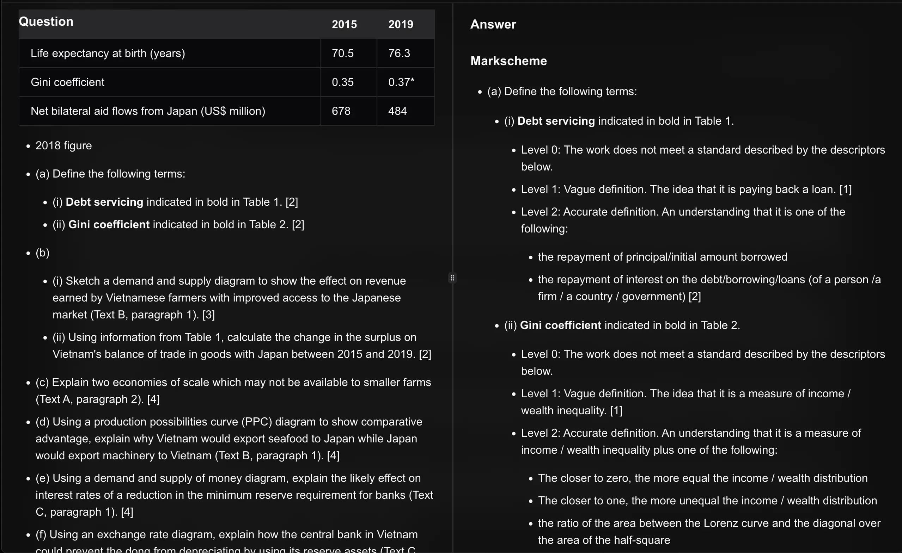This screenshot has height=553, width=902.
Task: Click bold Gini coefficient in the Question panel
Action: click(109, 225)
